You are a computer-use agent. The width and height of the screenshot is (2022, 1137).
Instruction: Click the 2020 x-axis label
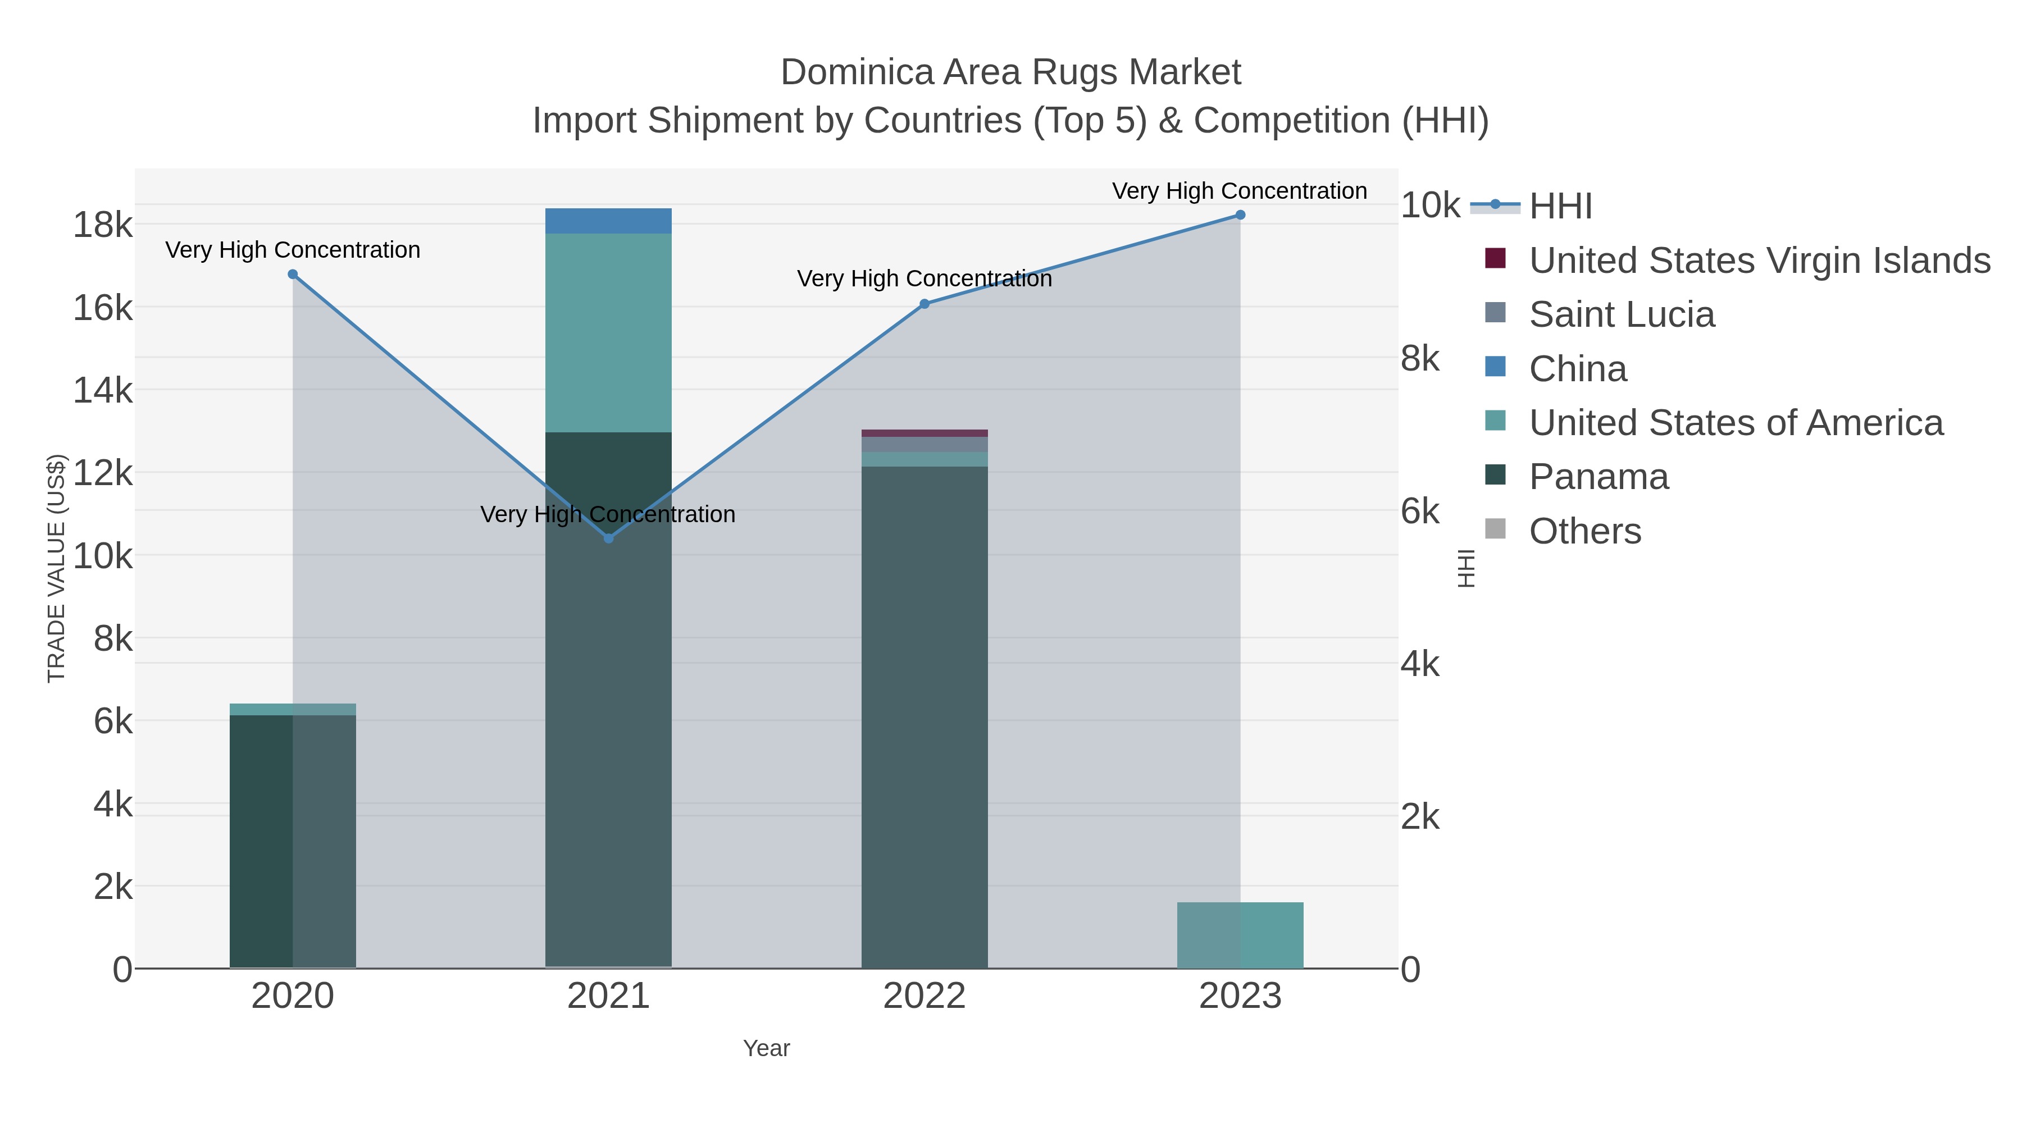[293, 997]
